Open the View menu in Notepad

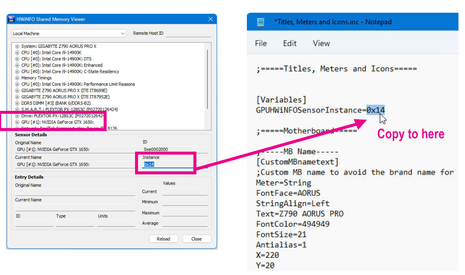click(x=321, y=43)
